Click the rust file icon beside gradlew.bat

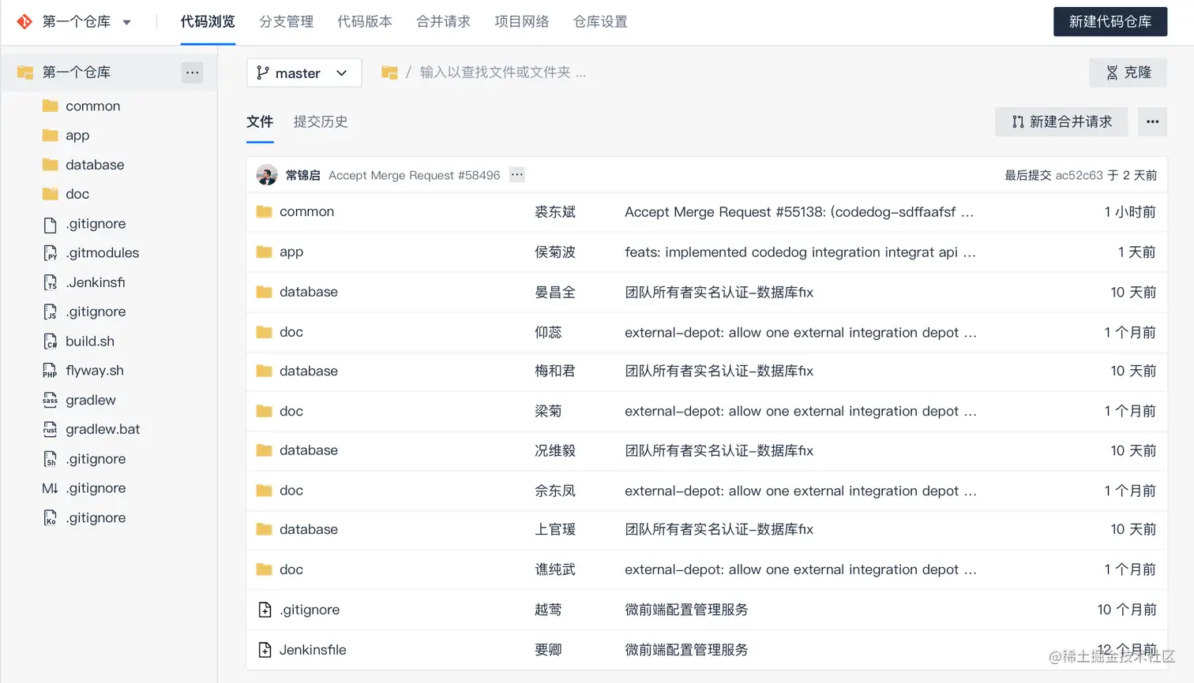[x=50, y=429]
